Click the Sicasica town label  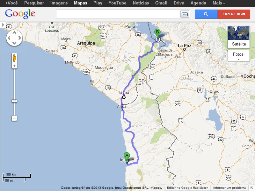[196, 72]
